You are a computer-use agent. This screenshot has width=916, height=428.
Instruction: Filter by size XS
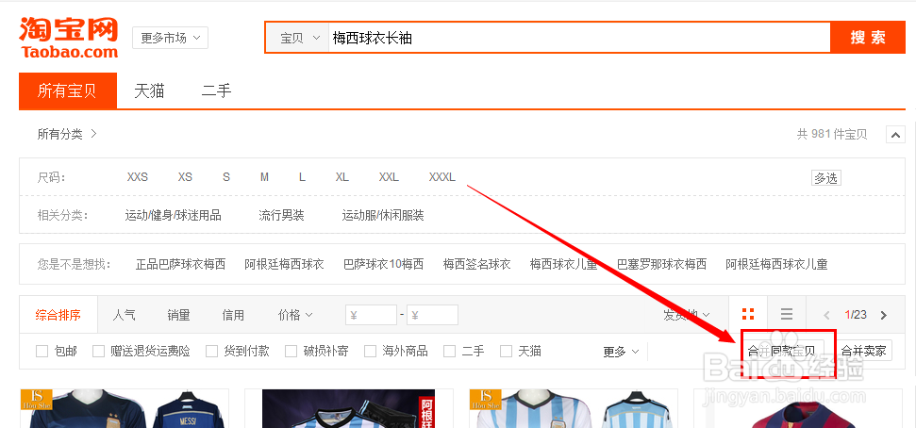coord(185,177)
